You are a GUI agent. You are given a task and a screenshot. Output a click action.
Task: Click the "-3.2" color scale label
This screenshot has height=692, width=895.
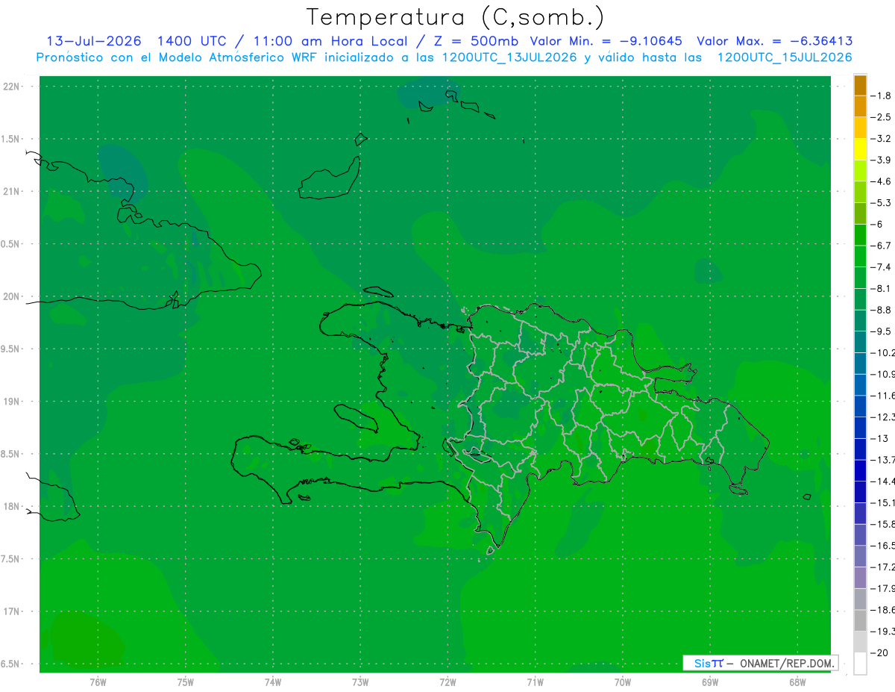point(881,138)
